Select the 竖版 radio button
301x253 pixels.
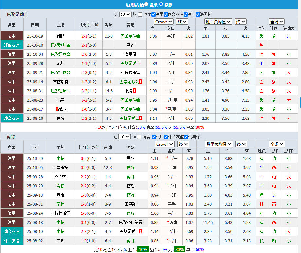146,5
